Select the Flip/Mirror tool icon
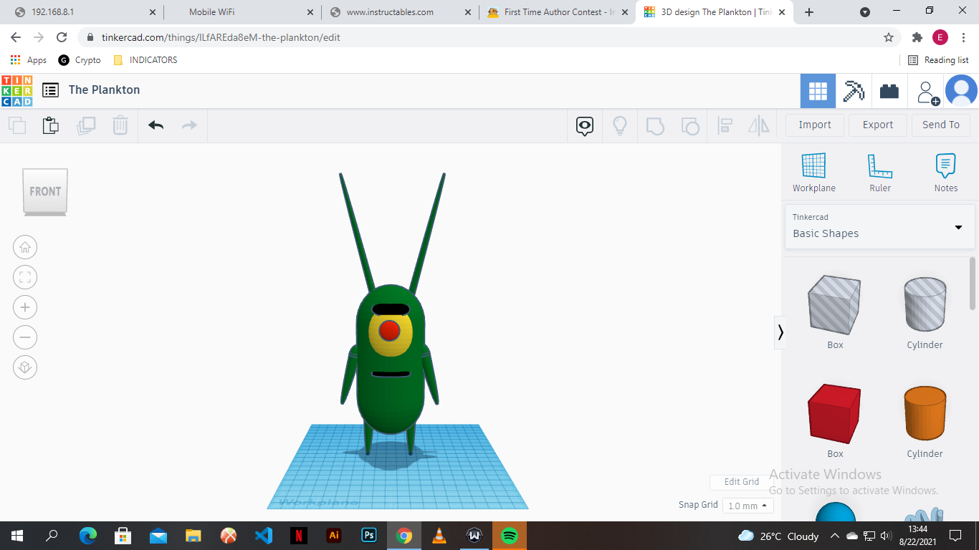979x550 pixels. pos(758,125)
